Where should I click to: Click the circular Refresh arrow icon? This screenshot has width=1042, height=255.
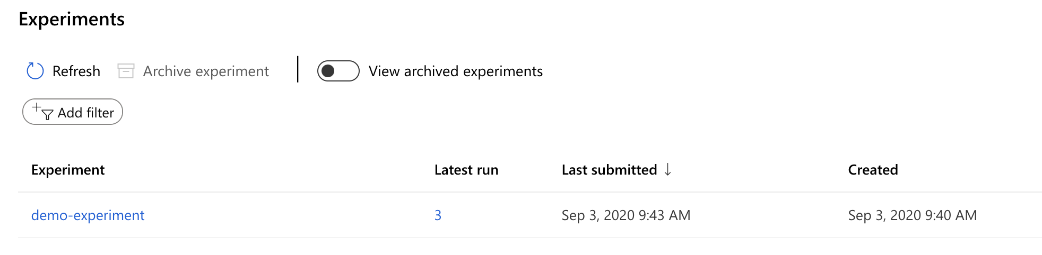coord(35,71)
